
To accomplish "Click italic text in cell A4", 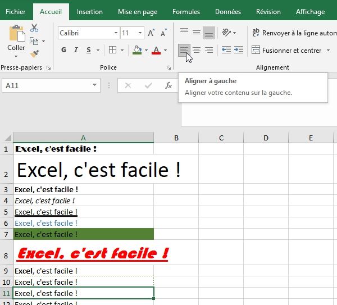I will 45,201.
